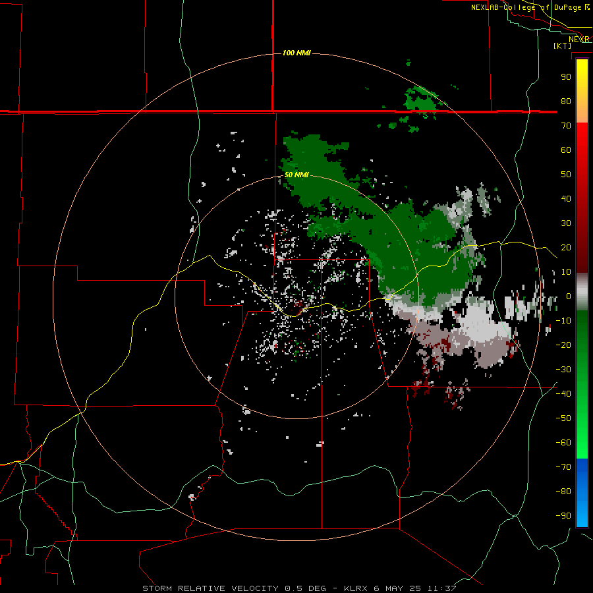Click the 11:37 timestamp in the caption
593x593 pixels.
coord(441,588)
